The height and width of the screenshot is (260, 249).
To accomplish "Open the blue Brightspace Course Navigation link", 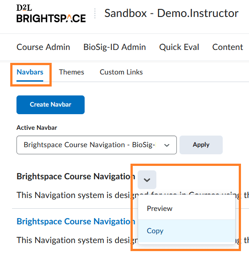I will (x=76, y=222).
